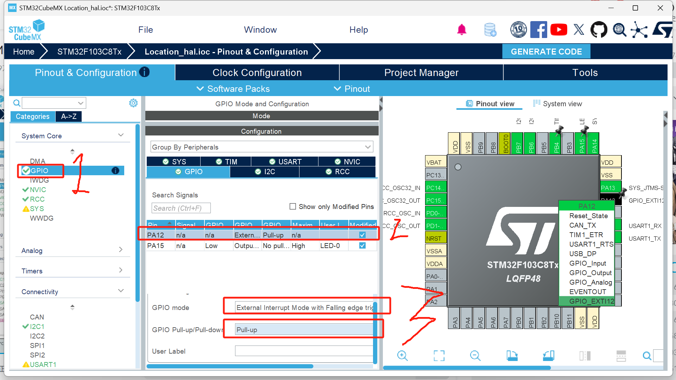
Task: Choose GPIO_Output in PA12 pin menu
Action: 590,273
